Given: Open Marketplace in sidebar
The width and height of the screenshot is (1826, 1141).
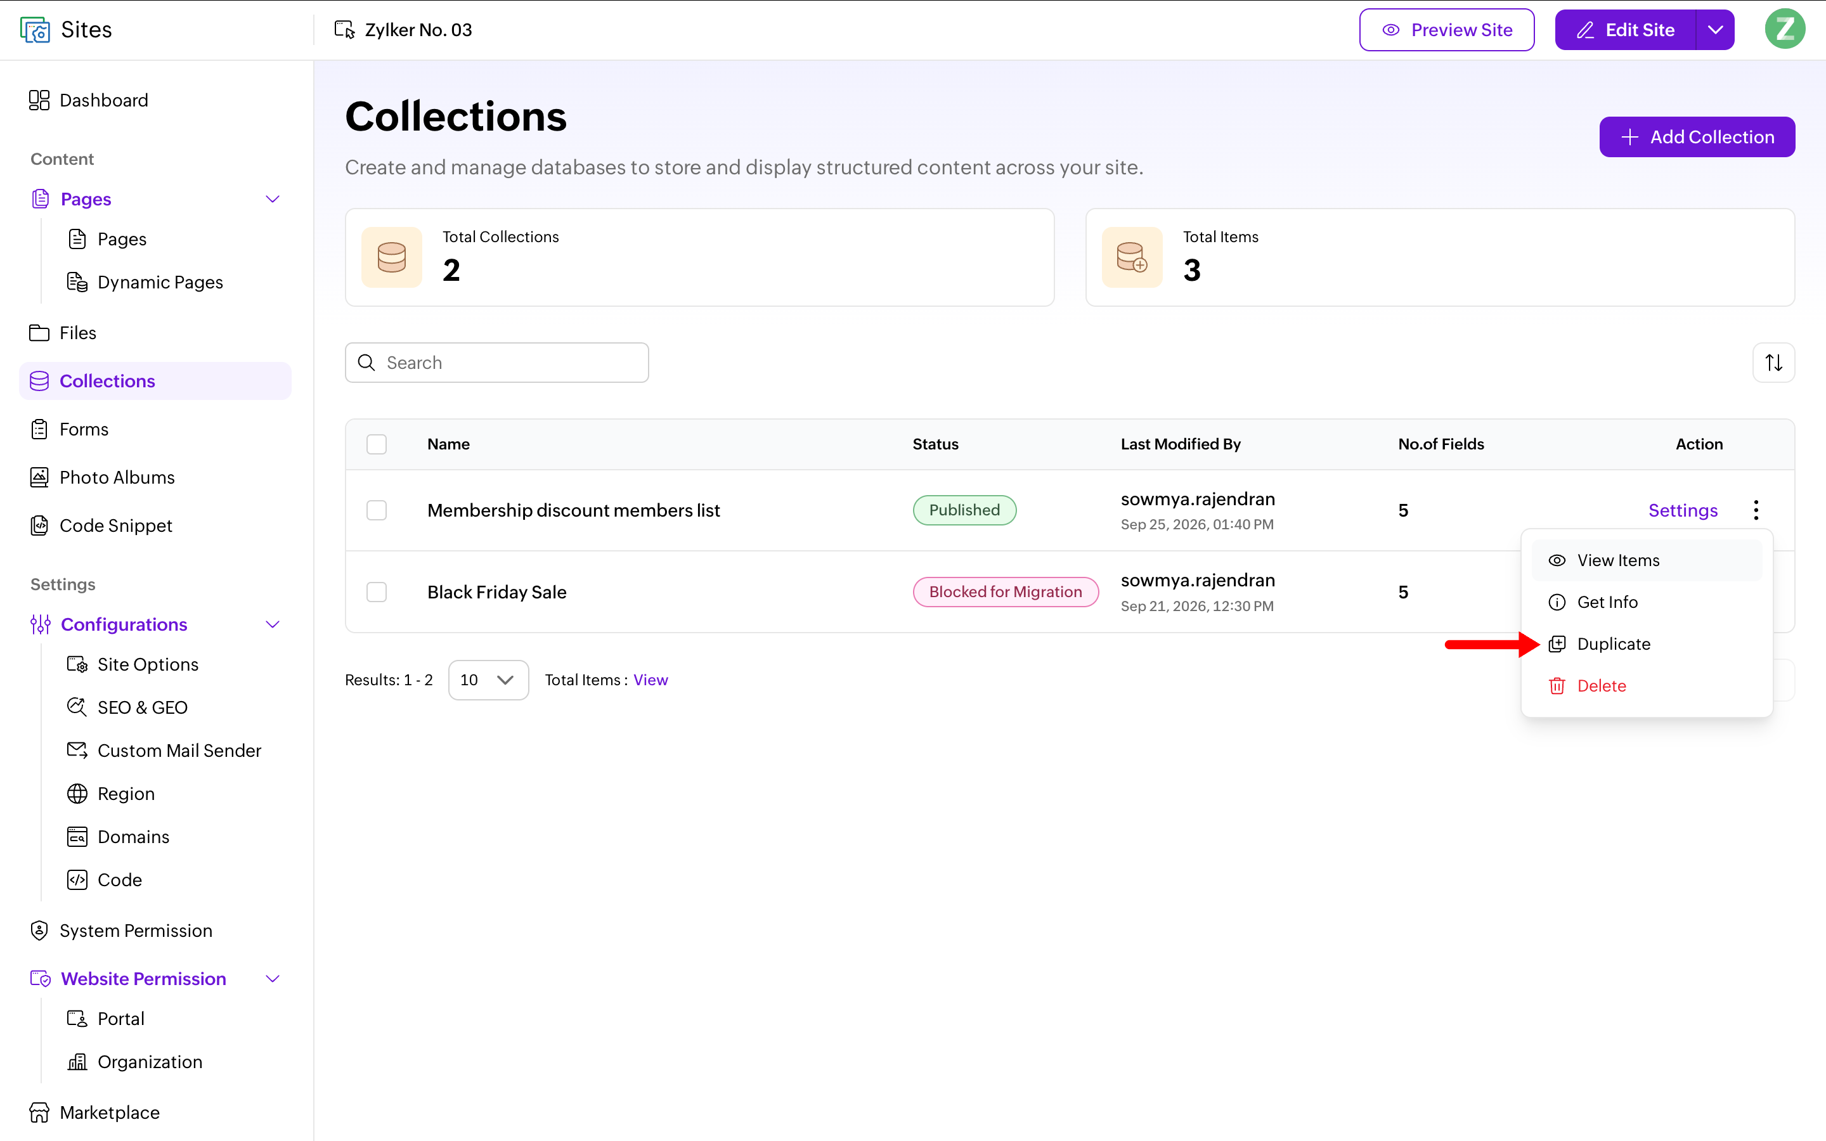Looking at the screenshot, I should tap(94, 1113).
